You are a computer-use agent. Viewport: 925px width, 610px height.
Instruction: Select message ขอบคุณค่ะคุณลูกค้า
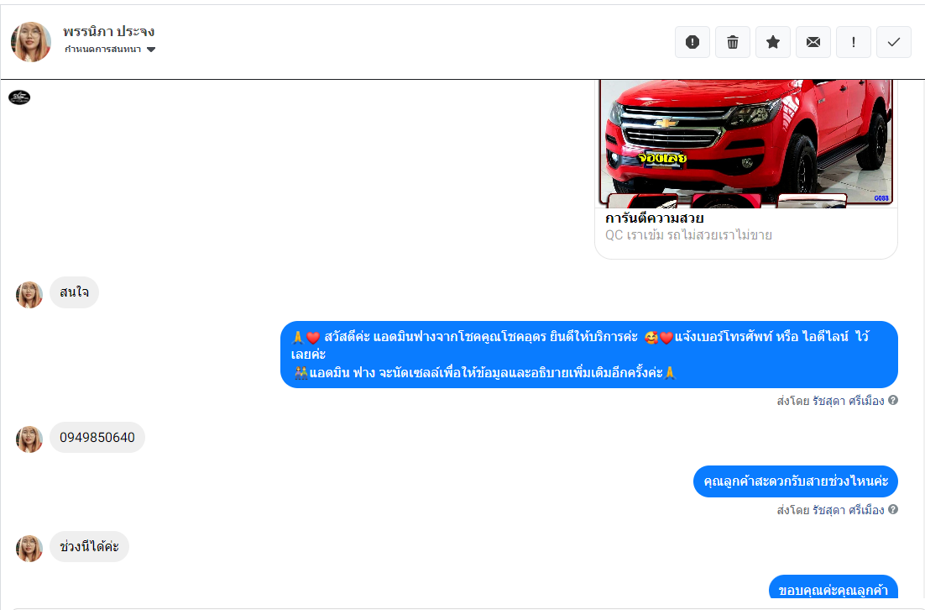[833, 587]
